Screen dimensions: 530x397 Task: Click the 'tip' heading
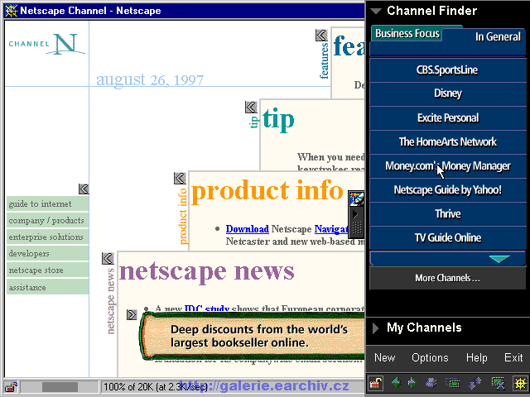click(278, 119)
